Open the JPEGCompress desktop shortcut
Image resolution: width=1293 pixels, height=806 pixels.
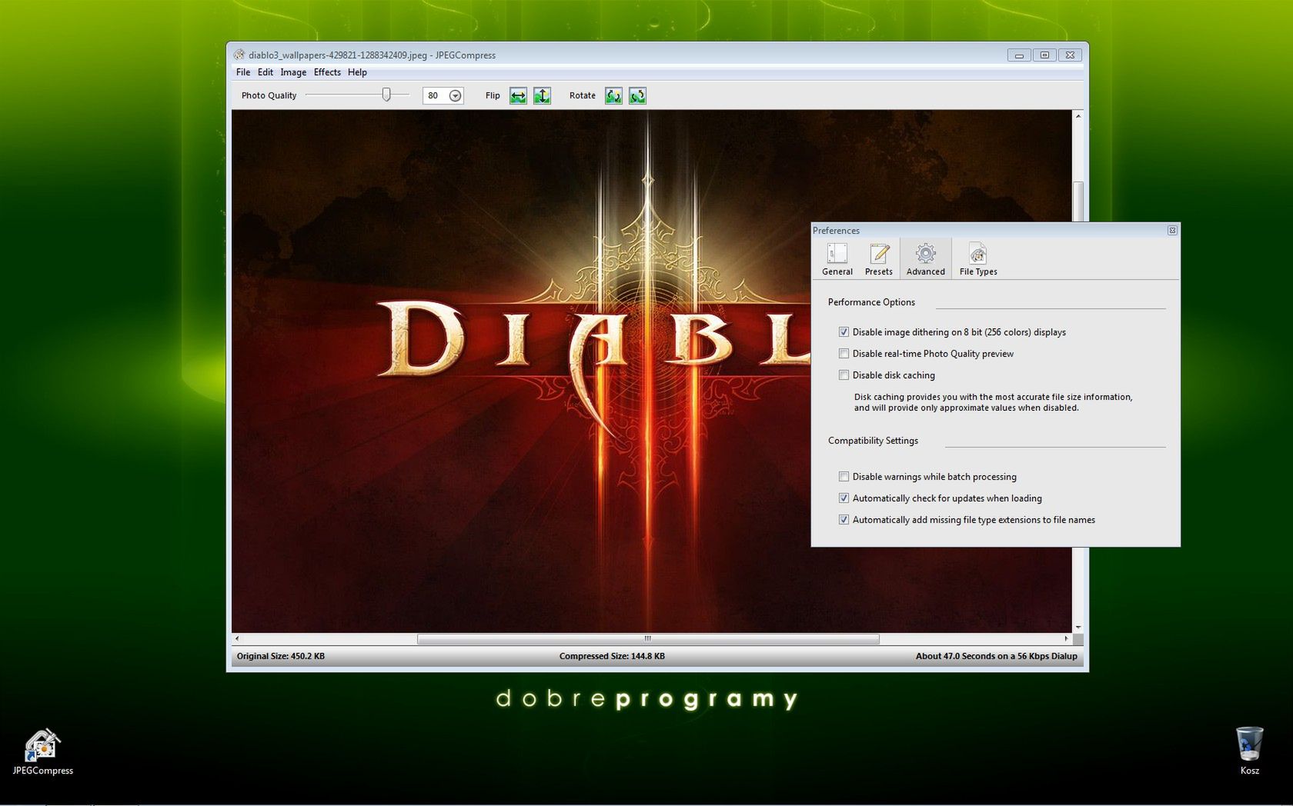coord(42,752)
